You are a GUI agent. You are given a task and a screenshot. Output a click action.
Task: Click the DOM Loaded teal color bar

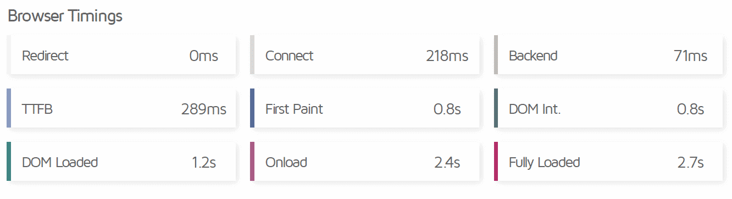[9, 162]
